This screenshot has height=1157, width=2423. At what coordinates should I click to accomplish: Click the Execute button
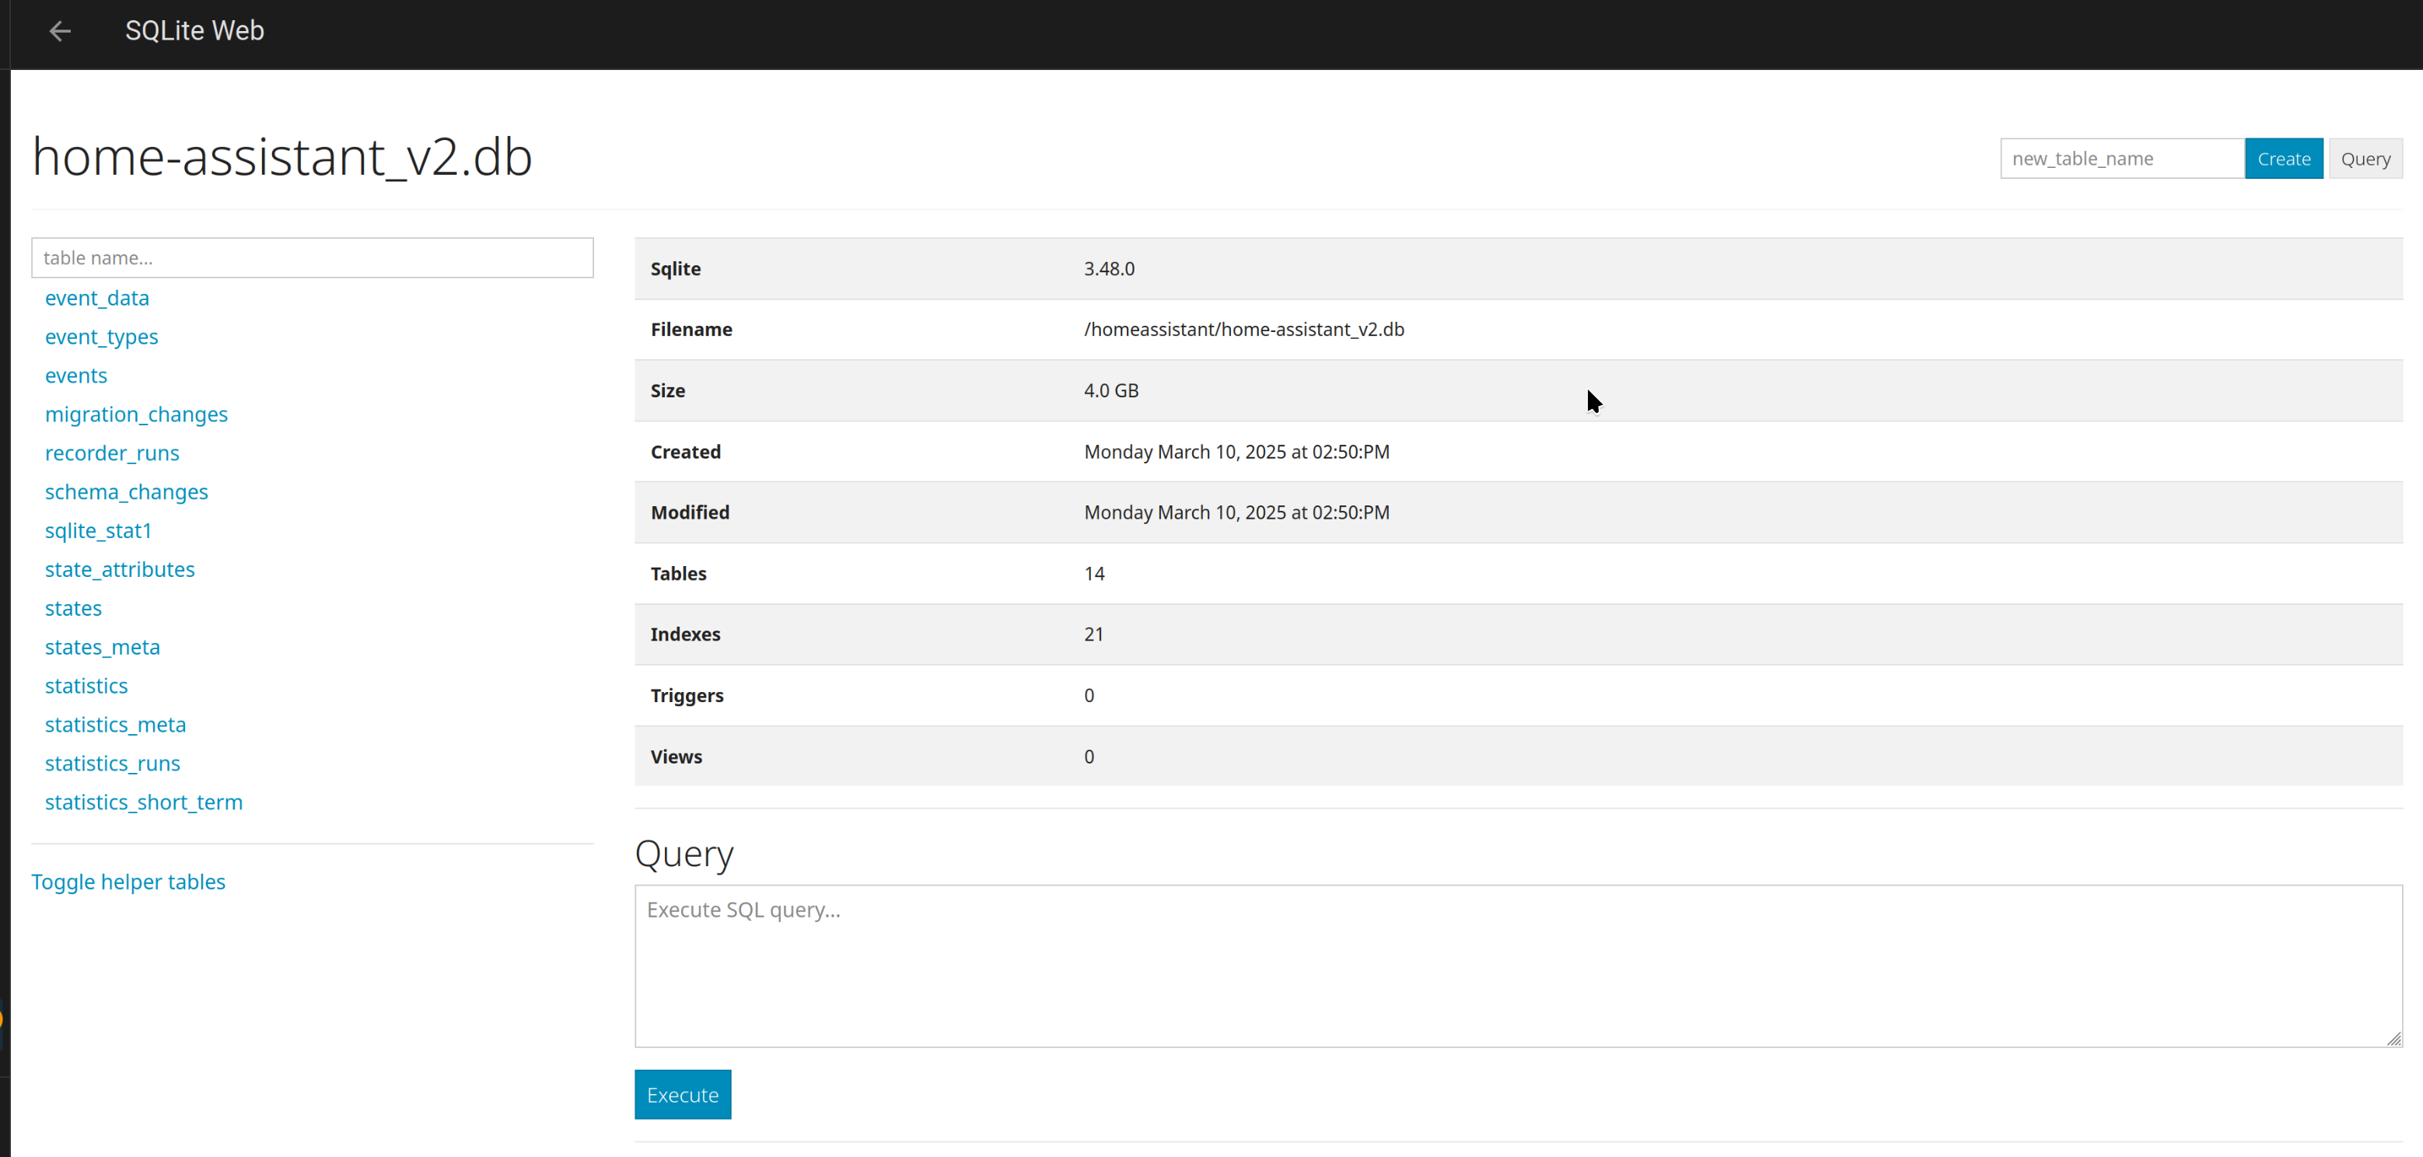[683, 1094]
